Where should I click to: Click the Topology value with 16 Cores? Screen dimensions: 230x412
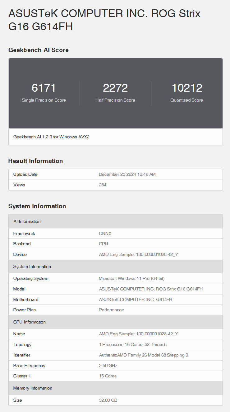(x=133, y=344)
